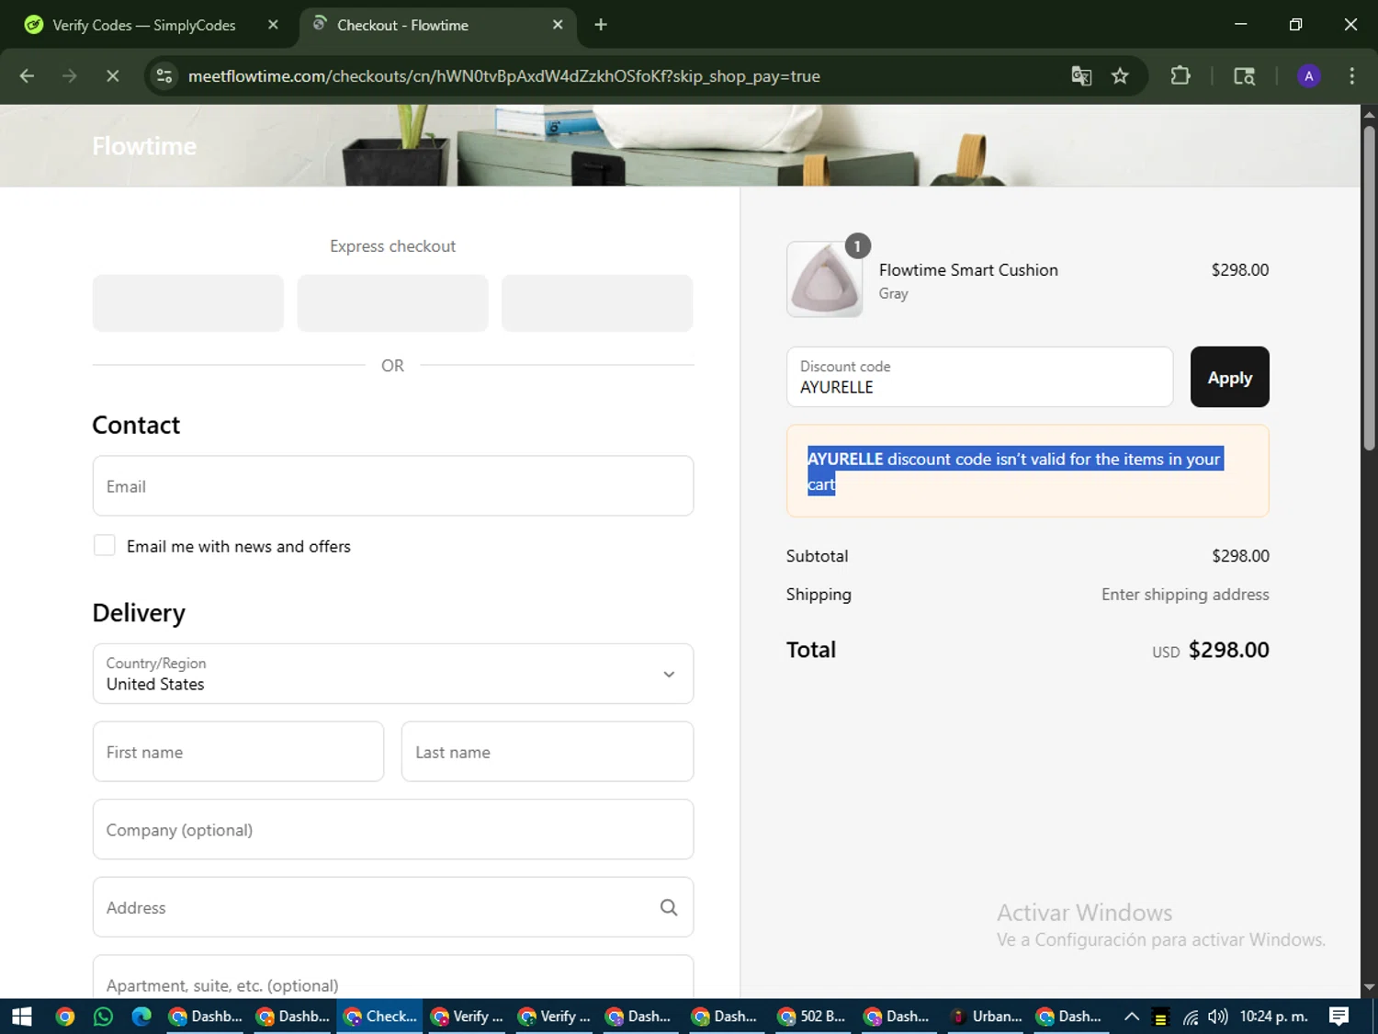The height and width of the screenshot is (1034, 1378).
Task: Open a new browser tab
Action: click(x=601, y=25)
